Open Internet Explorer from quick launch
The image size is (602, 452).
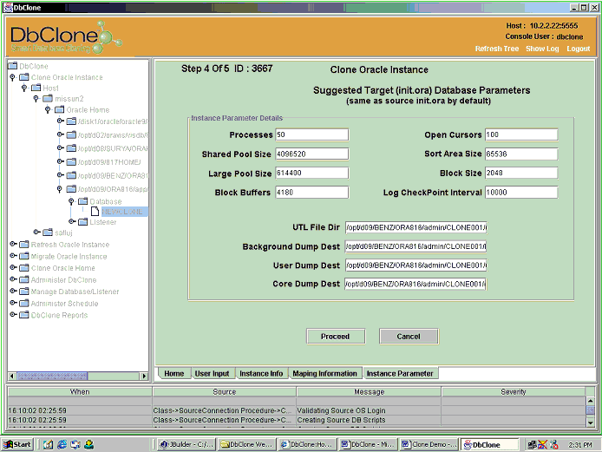[x=62, y=445]
